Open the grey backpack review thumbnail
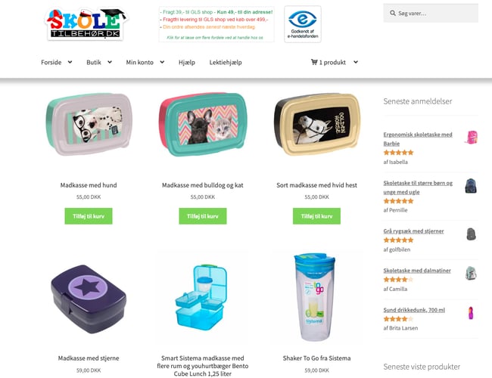The image size is (492, 378). (471, 234)
